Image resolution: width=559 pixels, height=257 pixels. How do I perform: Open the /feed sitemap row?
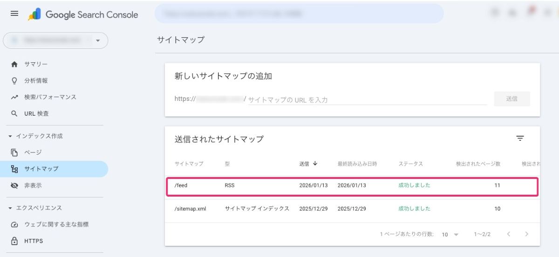[352, 185]
